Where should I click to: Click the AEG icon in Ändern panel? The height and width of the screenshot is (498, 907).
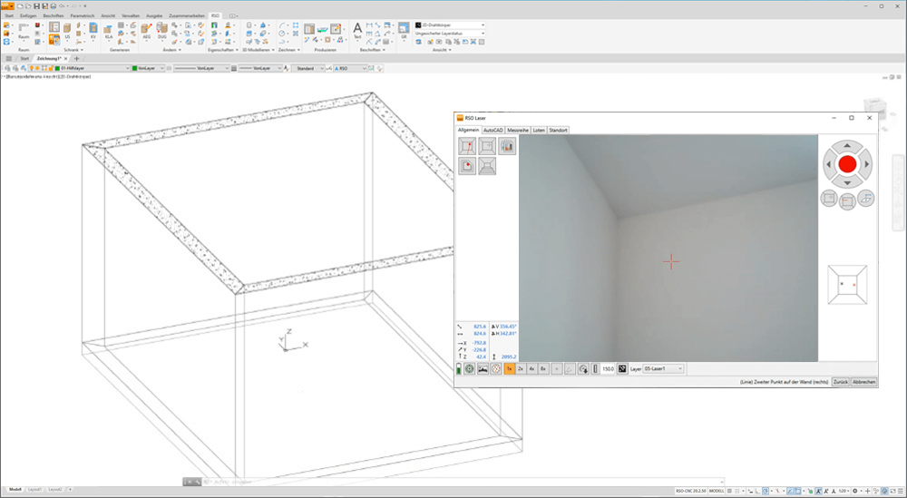(x=146, y=32)
